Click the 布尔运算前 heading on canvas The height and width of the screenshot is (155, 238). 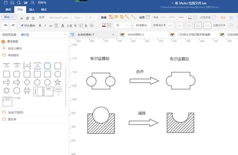click(100, 59)
